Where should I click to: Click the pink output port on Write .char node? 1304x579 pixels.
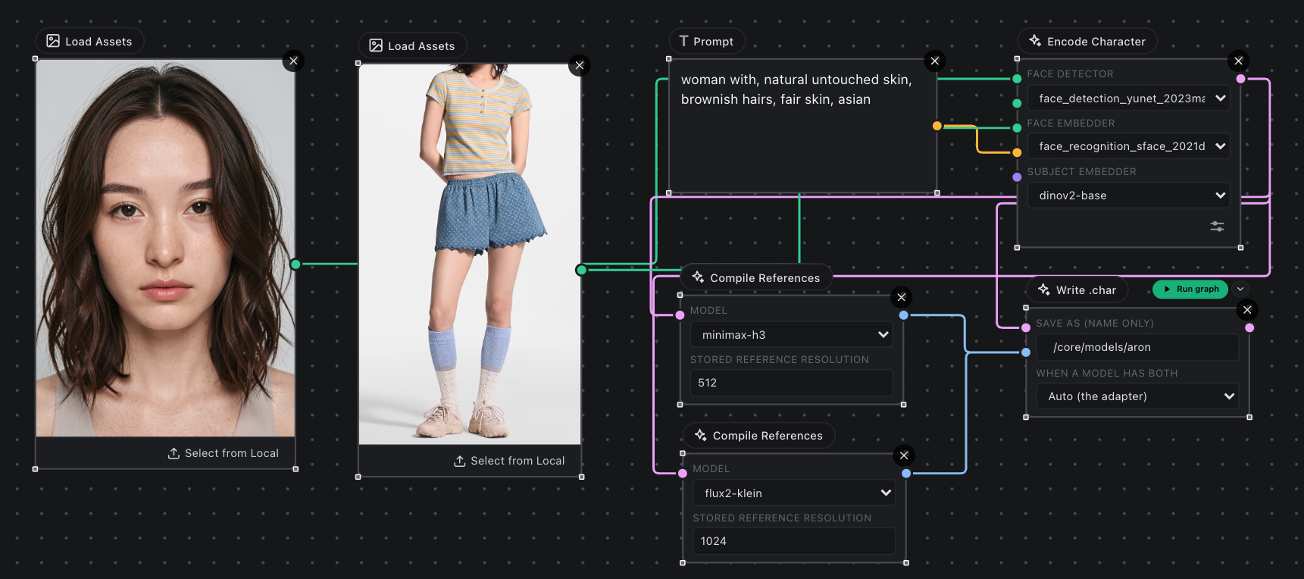pos(1249,327)
